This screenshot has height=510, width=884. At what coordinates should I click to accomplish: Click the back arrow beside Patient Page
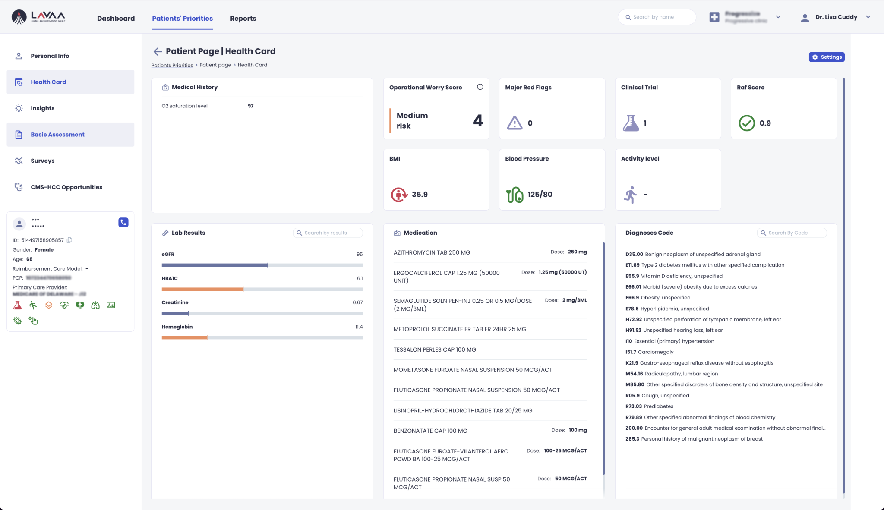(x=158, y=52)
